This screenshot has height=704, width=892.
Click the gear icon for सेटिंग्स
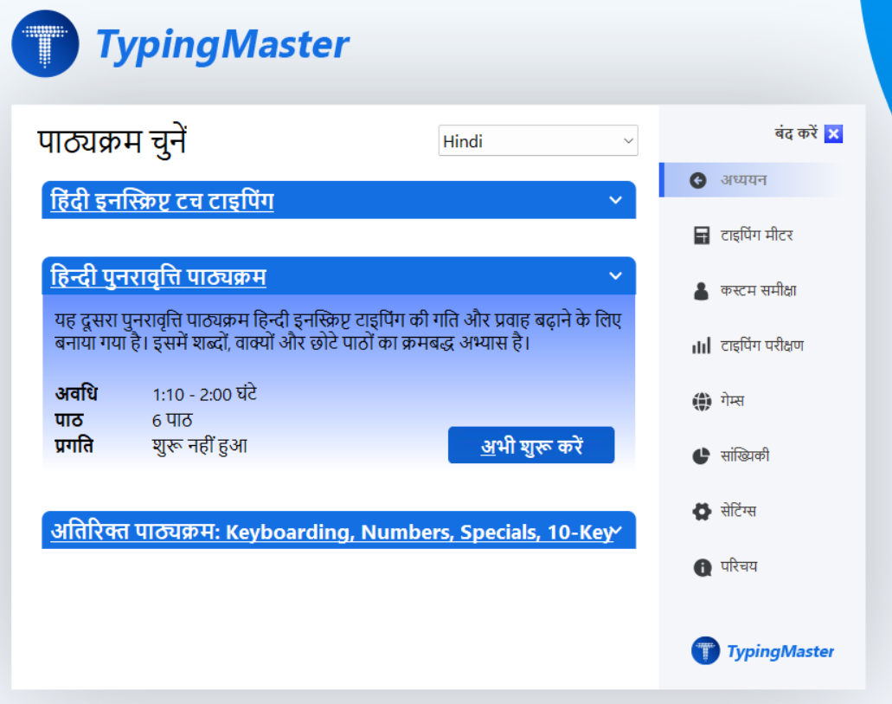702,512
